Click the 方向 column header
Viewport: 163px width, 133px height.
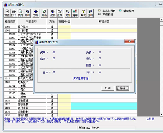coord(52,21)
